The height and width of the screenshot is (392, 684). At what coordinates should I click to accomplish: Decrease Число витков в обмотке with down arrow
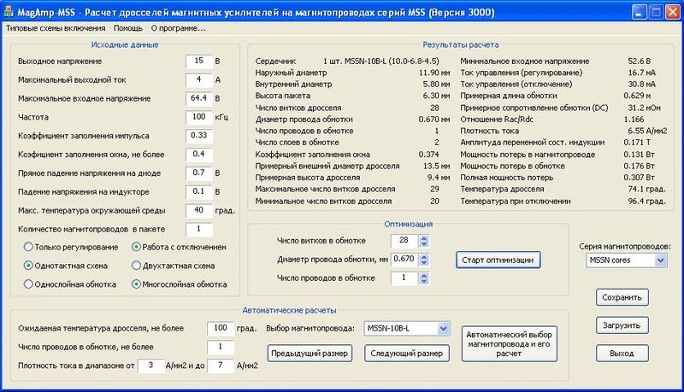[424, 244]
